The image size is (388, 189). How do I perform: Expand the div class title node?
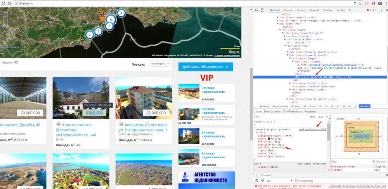coord(290,83)
